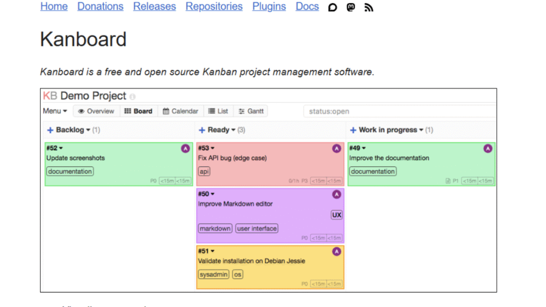Click the Donations link
Viewport: 546px width, 307px height.
[x=100, y=6]
